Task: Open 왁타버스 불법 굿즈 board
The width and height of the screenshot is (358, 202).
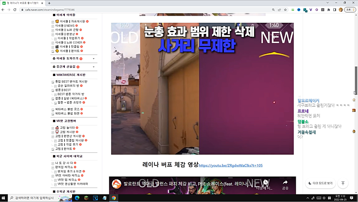Action: click(68, 109)
